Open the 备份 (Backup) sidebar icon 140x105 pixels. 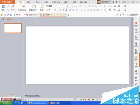tap(136, 79)
